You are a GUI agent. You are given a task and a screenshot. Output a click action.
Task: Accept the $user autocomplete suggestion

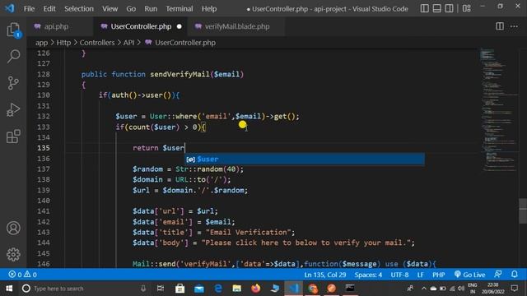(305, 159)
